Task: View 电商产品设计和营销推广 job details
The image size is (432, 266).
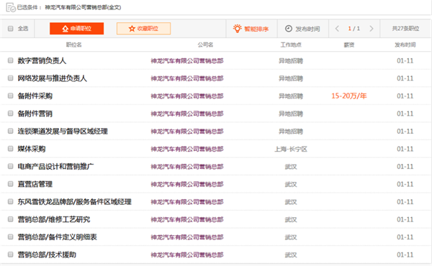Action: click(55, 166)
